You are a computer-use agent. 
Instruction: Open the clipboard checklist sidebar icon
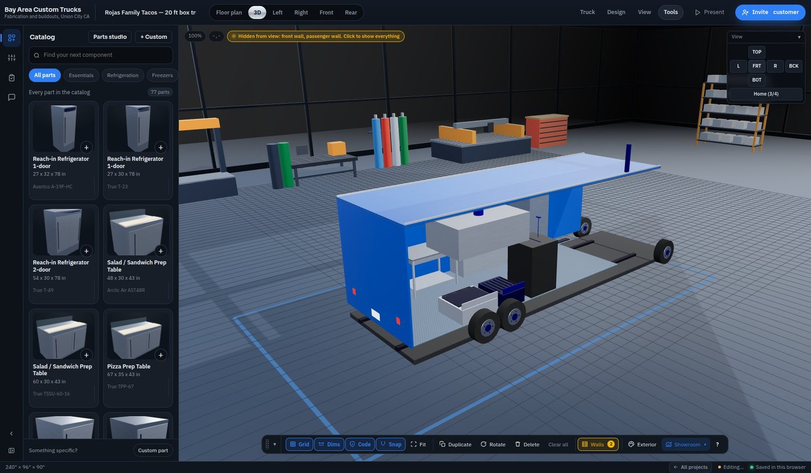tap(12, 77)
